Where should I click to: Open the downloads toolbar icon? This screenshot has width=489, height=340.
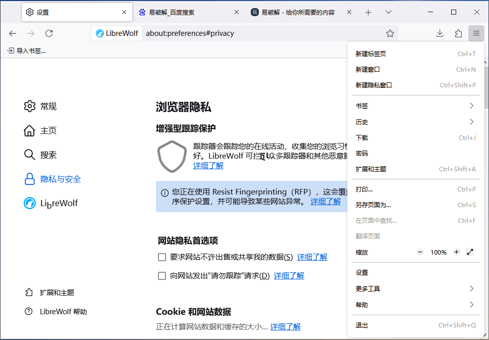point(440,33)
